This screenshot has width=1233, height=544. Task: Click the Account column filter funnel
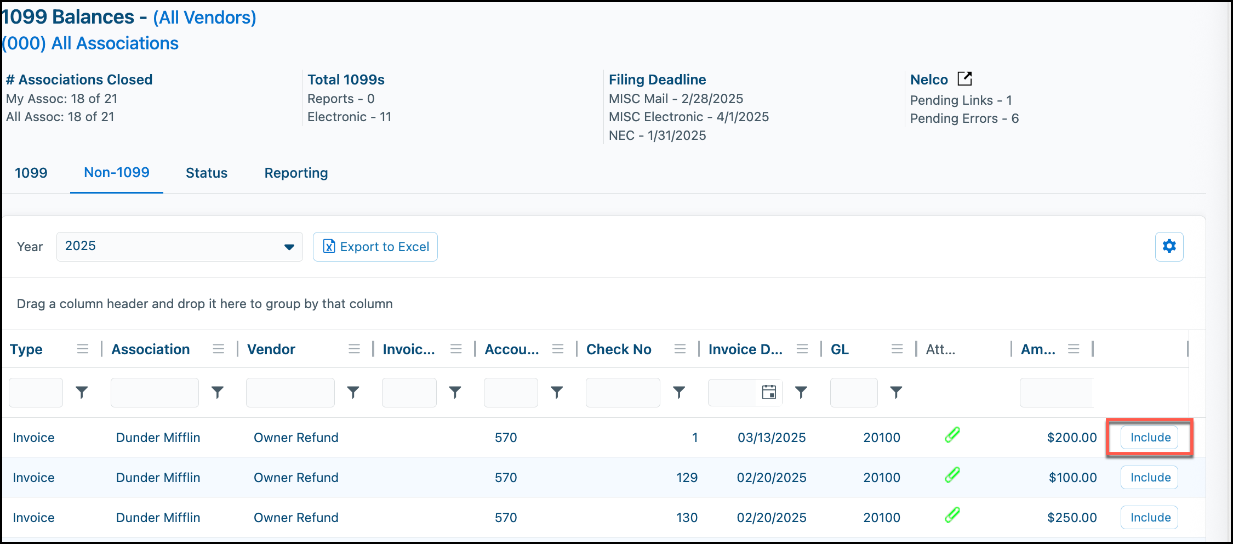point(557,392)
